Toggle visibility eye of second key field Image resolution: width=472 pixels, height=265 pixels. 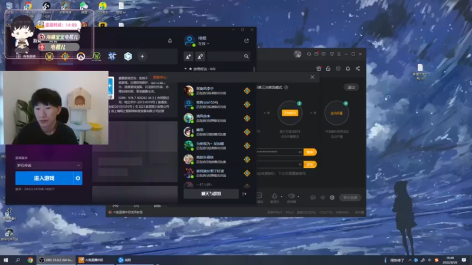coord(300,164)
